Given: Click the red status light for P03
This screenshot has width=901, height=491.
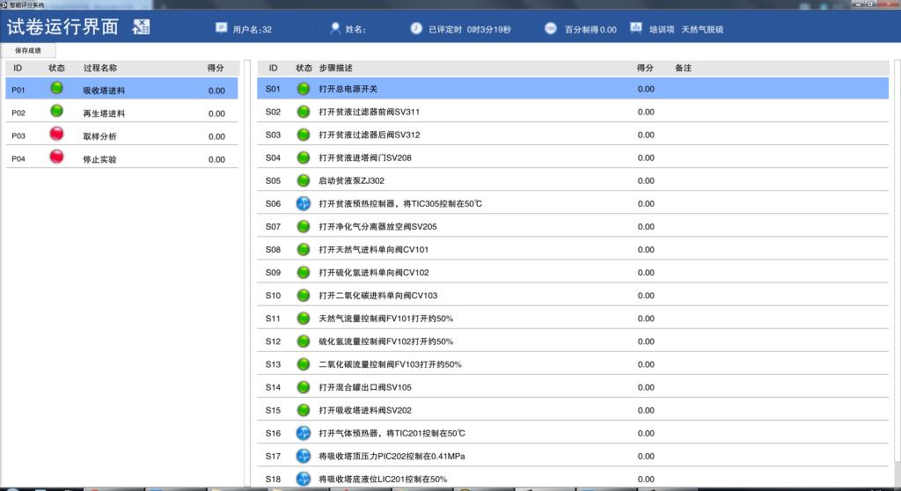Looking at the screenshot, I should [x=57, y=135].
